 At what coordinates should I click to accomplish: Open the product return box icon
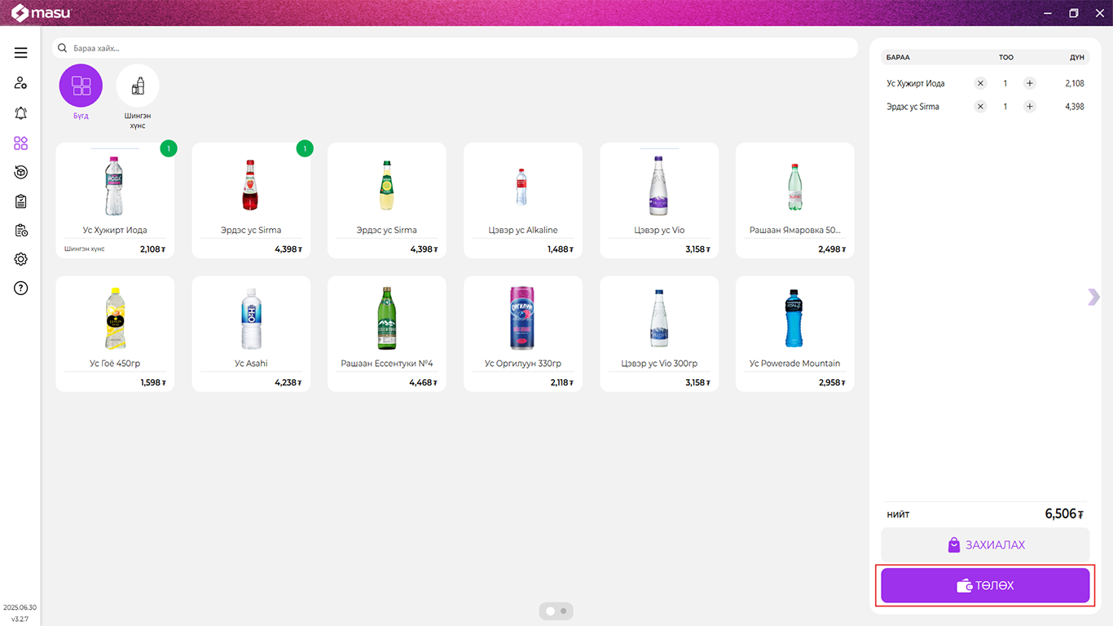[21, 172]
